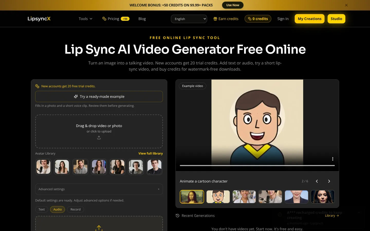The height and width of the screenshot is (231, 370).
Task: Open the Library link
Action: [332, 216]
